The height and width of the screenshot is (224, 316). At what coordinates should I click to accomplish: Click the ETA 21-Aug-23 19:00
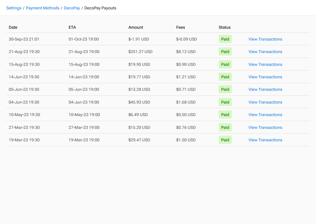84,51
